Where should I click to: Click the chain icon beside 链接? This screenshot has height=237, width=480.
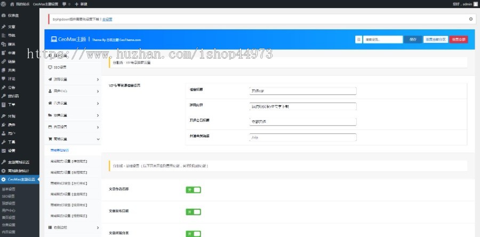pos(3,61)
